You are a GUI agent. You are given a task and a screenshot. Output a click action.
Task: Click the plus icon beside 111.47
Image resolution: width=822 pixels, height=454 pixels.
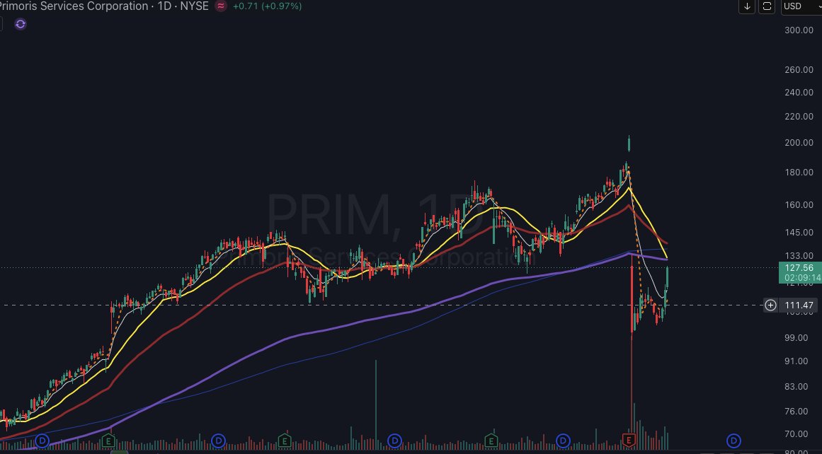click(x=770, y=305)
